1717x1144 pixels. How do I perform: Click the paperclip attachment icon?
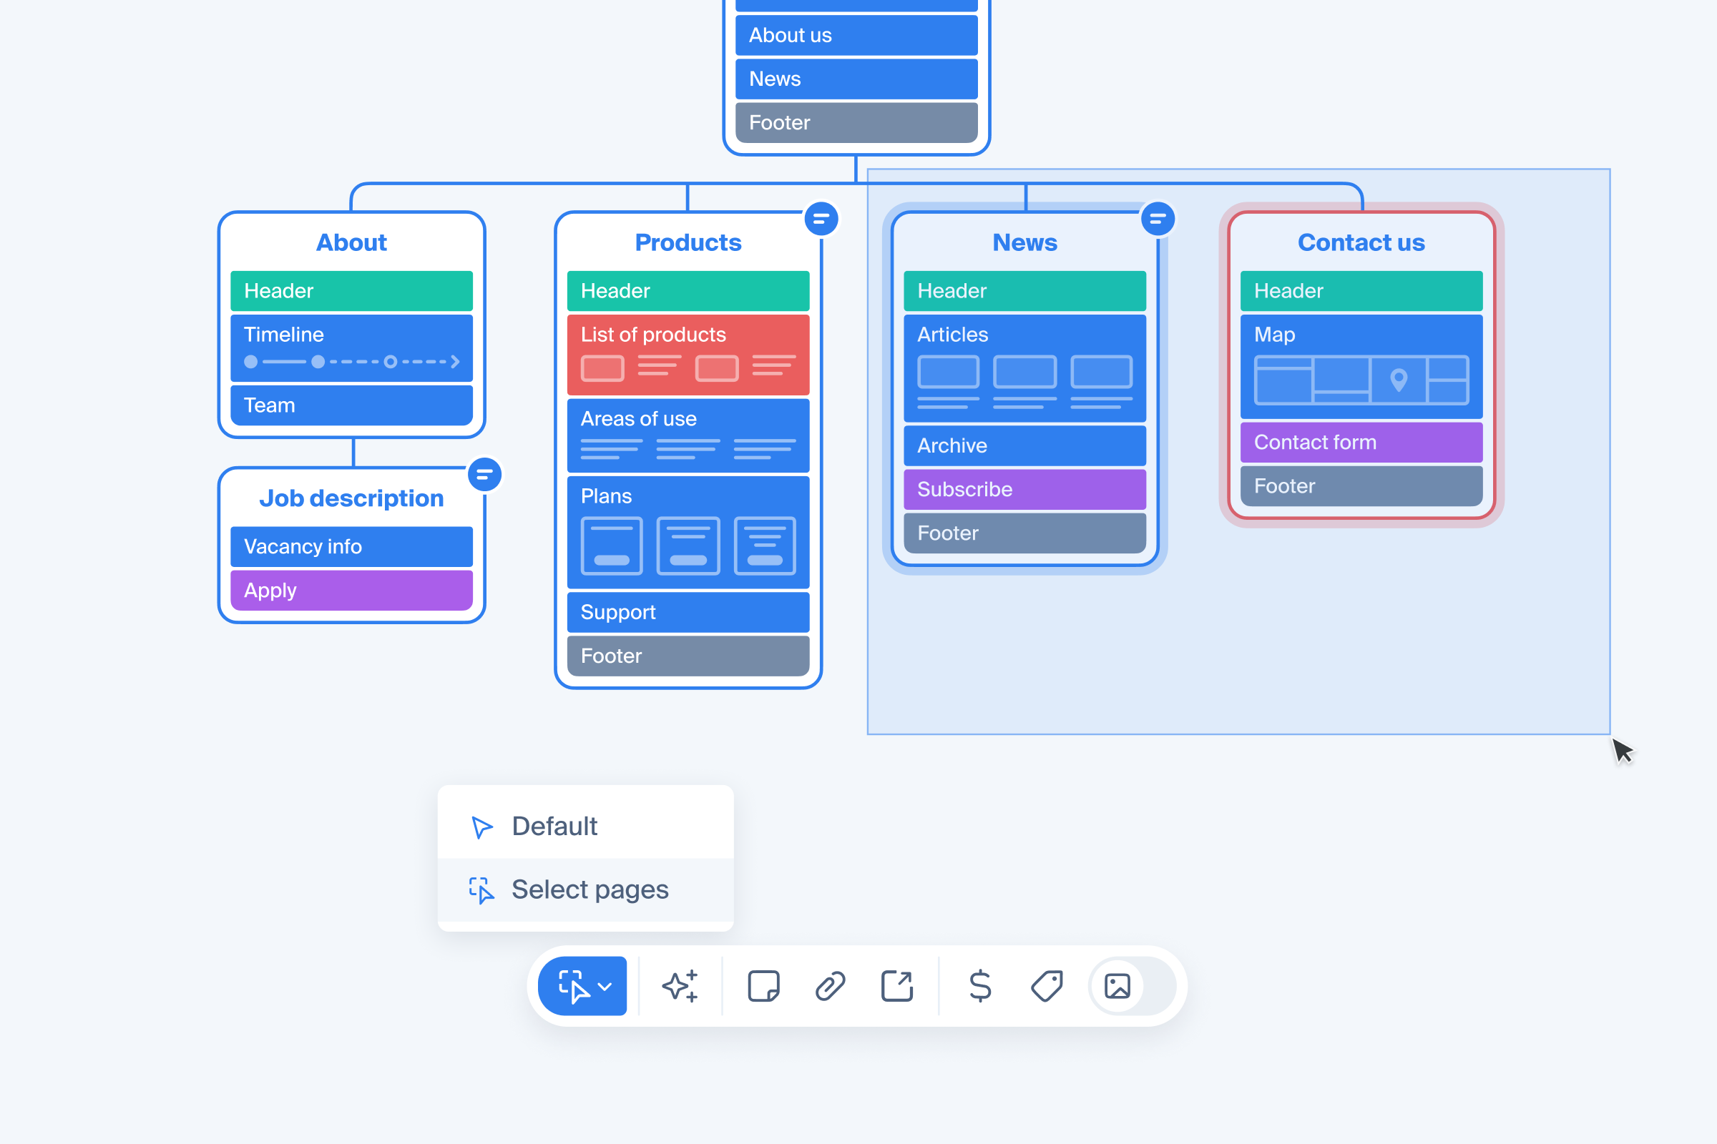click(x=830, y=986)
